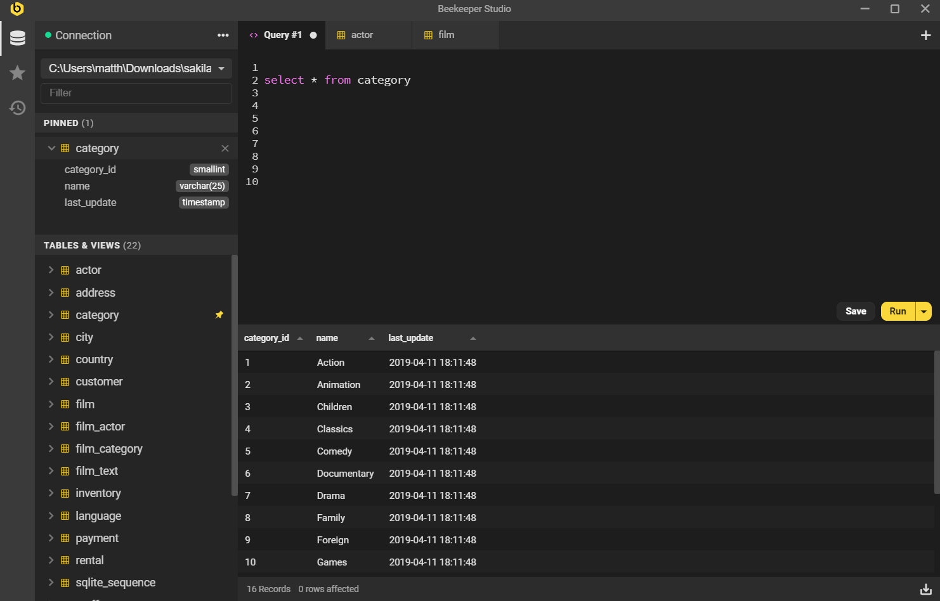Click the Save button
This screenshot has width=940, height=601.
click(x=856, y=311)
